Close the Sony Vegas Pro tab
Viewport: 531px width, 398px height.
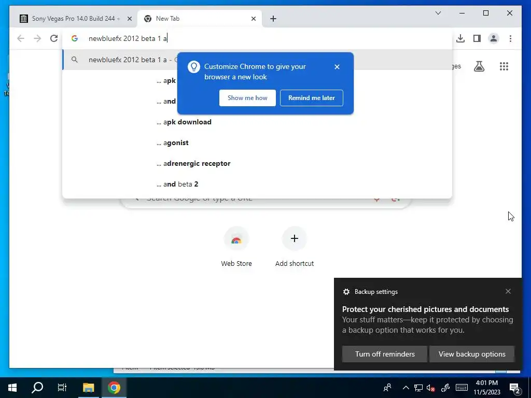pos(129,19)
